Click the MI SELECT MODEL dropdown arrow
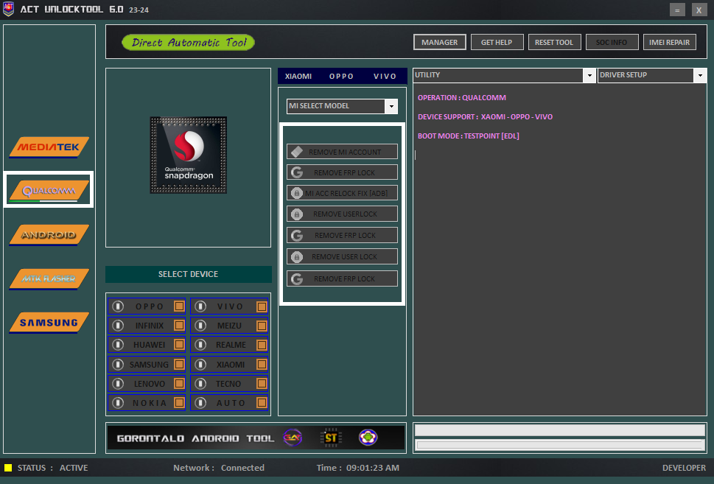 (x=391, y=106)
